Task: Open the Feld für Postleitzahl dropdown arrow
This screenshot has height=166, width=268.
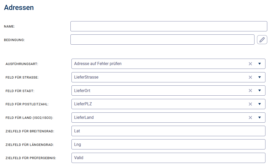Action: [x=260, y=104]
